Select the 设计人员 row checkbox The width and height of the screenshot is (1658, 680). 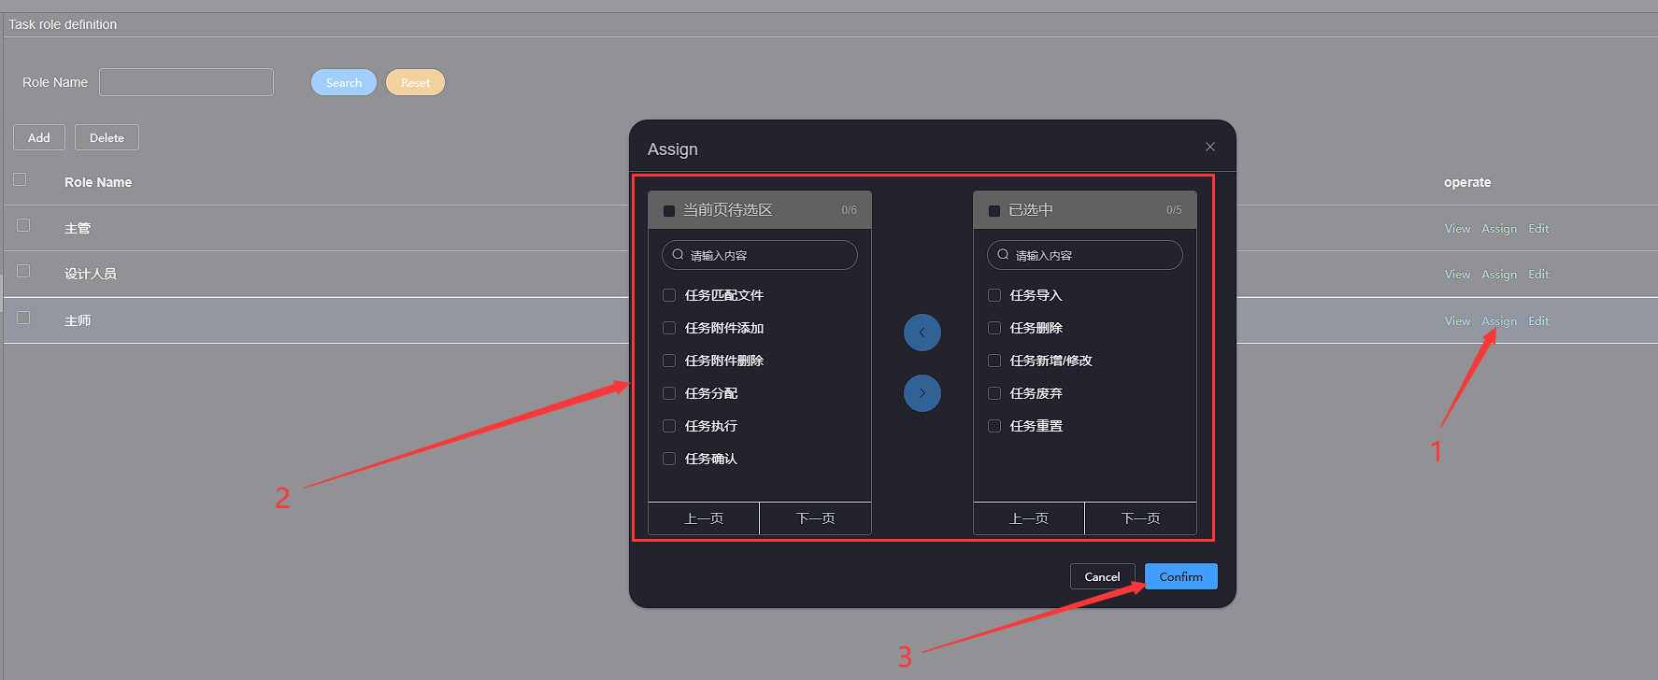[x=23, y=271]
